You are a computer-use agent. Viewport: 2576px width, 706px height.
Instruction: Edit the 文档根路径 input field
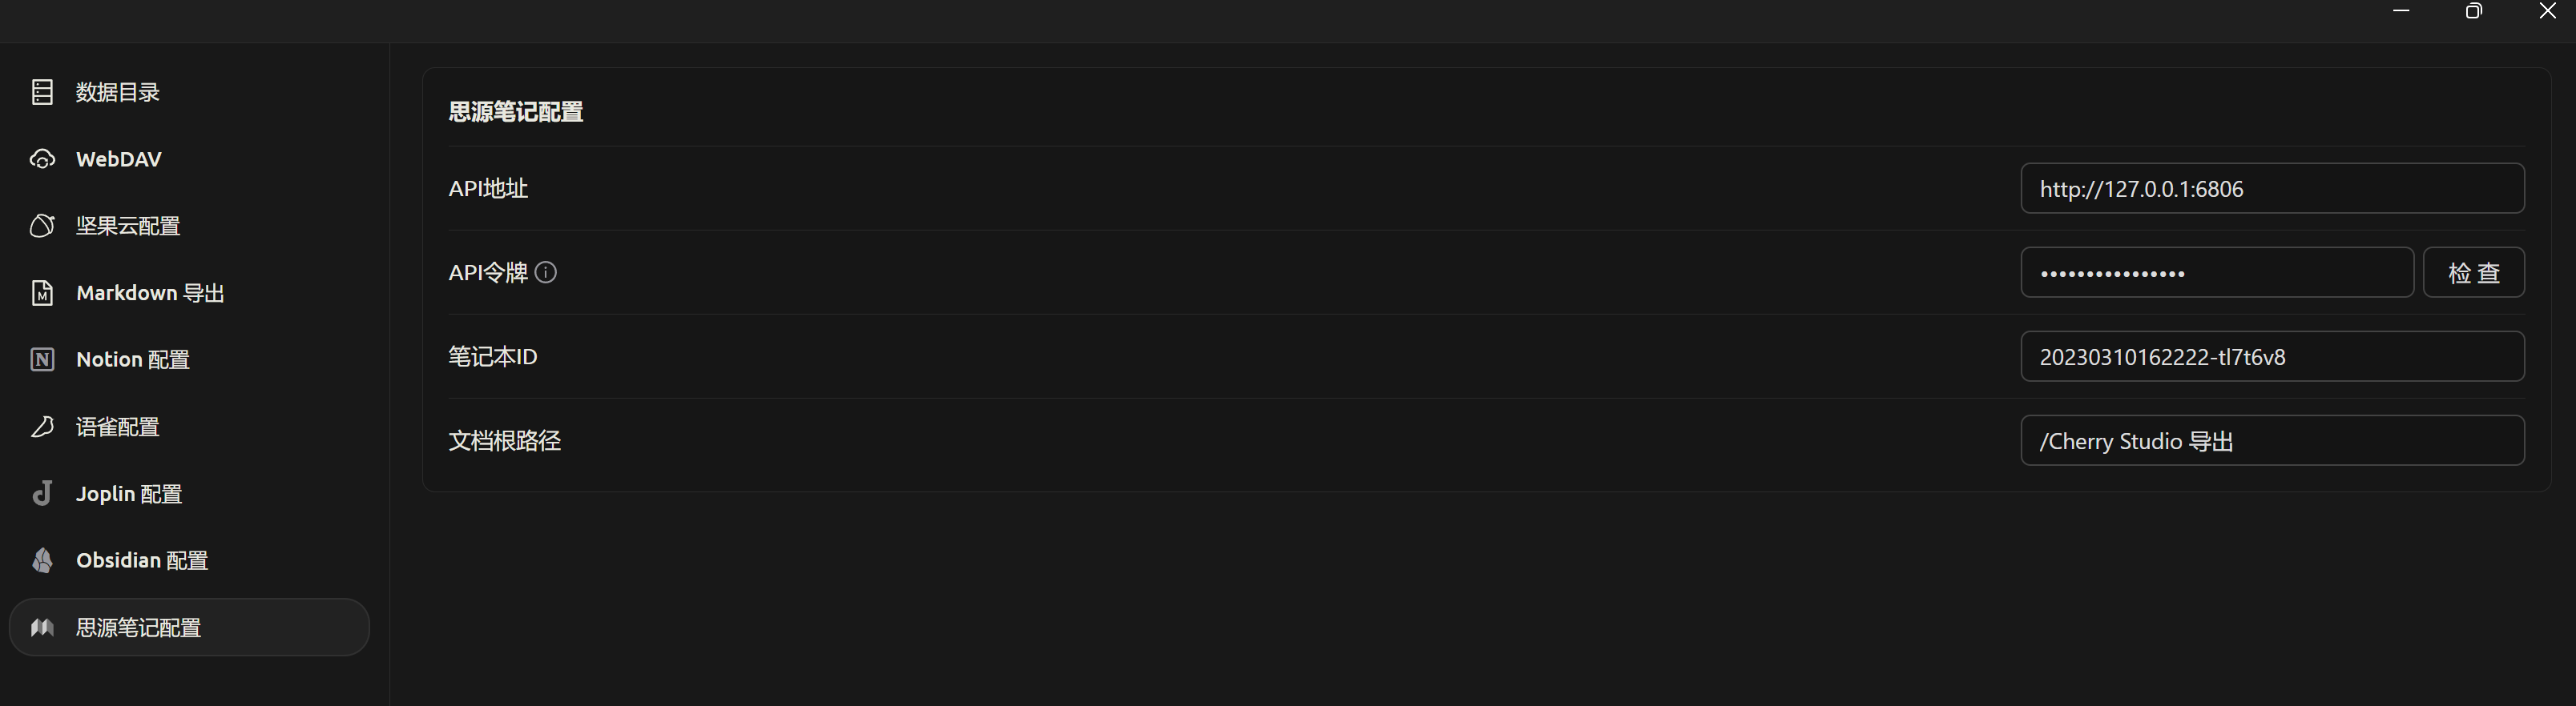2272,440
